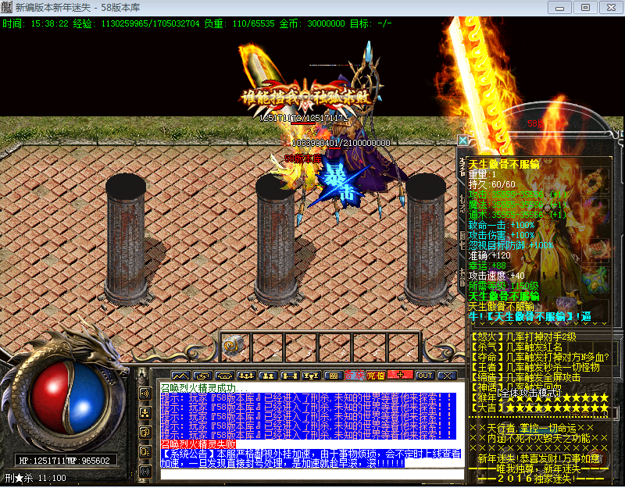The image size is (625, 488).
Task: Open the trophy ranking icon
Action: pyautogui.click(x=311, y=376)
